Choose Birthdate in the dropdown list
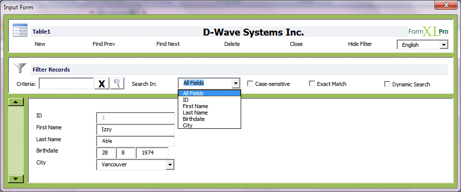The image size is (461, 192). tap(209, 119)
